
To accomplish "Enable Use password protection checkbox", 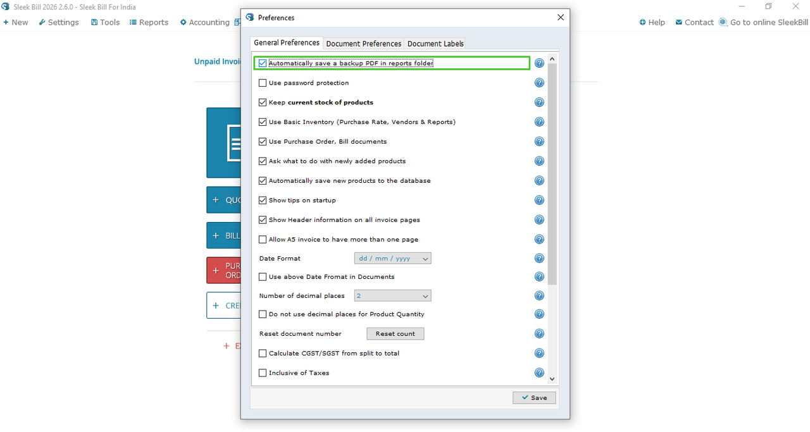I will coord(263,83).
